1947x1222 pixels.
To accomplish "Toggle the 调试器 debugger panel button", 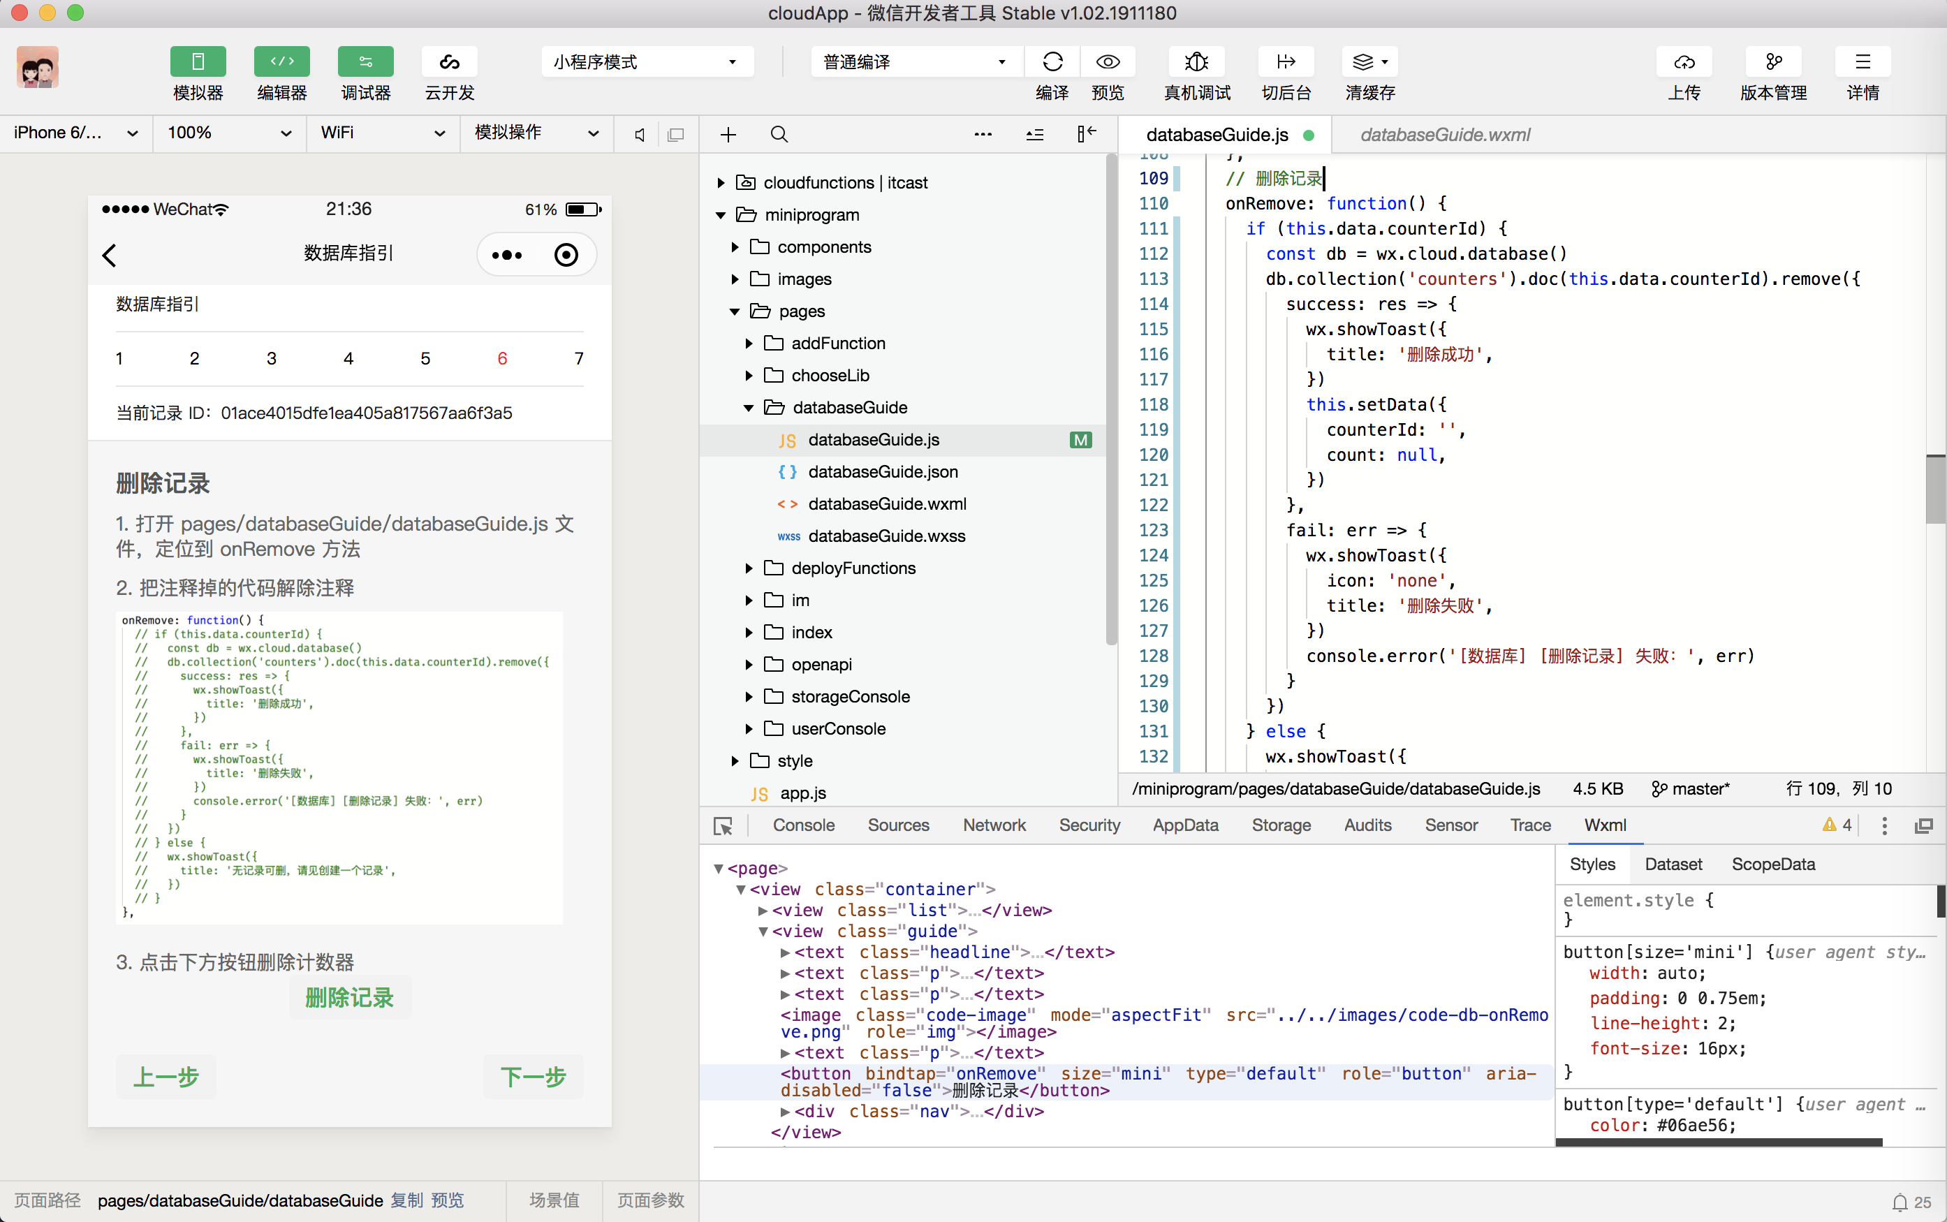I will 365,61.
